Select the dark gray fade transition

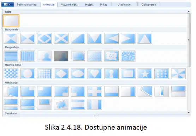tap(61, 56)
